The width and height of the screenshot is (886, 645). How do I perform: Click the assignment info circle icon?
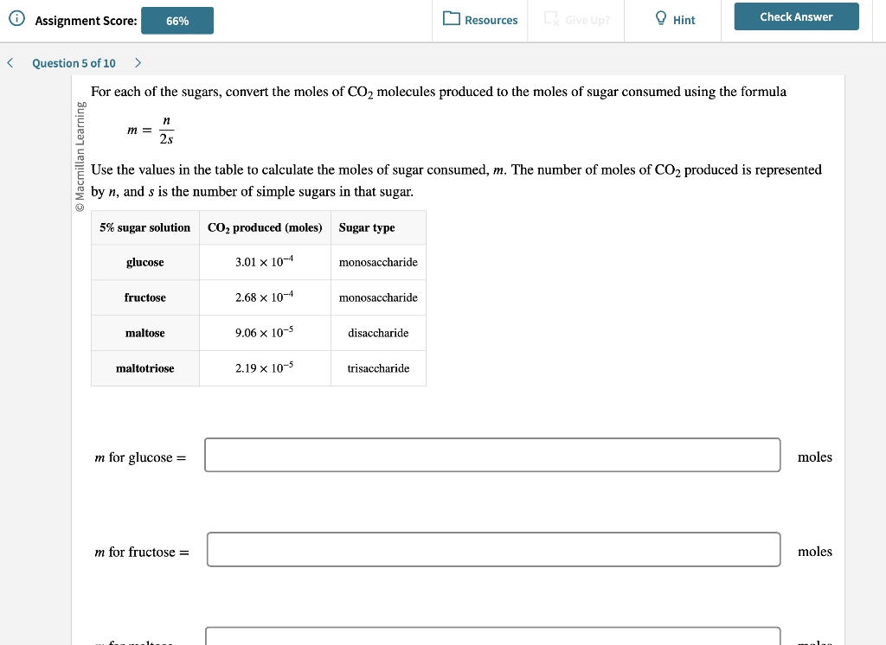click(17, 19)
